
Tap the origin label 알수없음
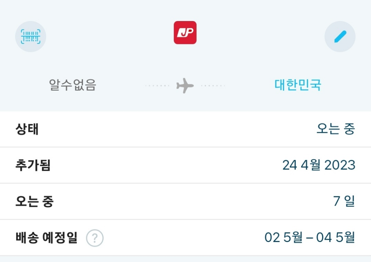72,85
